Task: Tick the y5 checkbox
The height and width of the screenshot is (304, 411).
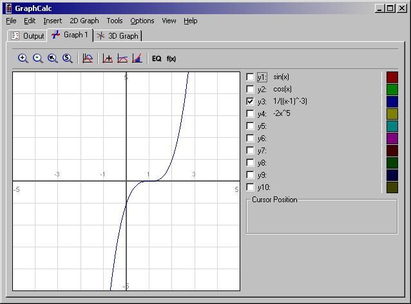Action: 251,126
